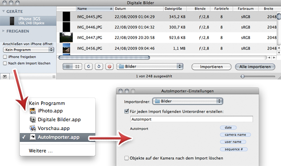Select file name IMG_0456.JPG
Viewport: 281px width, 166px height.
90,48
